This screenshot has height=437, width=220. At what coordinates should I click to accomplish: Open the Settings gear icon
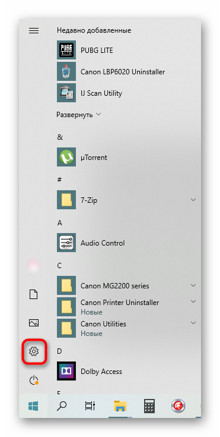coord(34,351)
